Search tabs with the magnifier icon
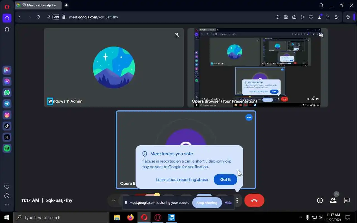357x223 pixels. click(x=321, y=5)
